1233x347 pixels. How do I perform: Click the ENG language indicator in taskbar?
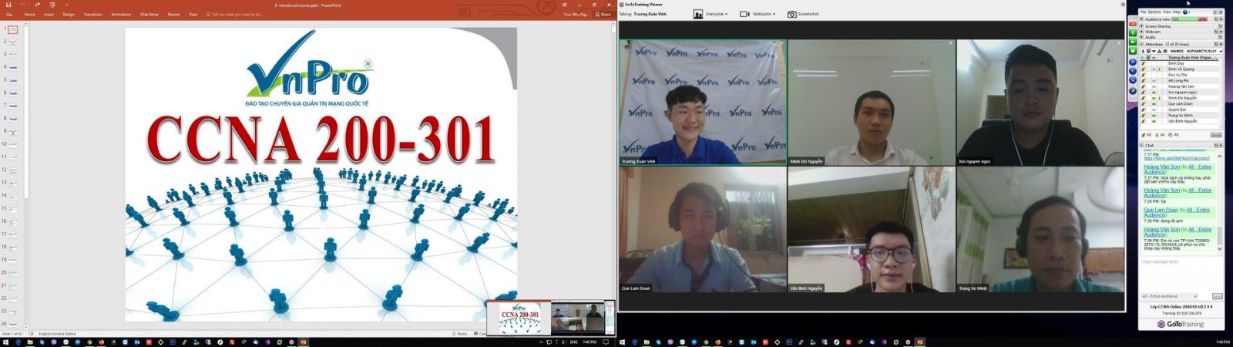click(x=573, y=342)
